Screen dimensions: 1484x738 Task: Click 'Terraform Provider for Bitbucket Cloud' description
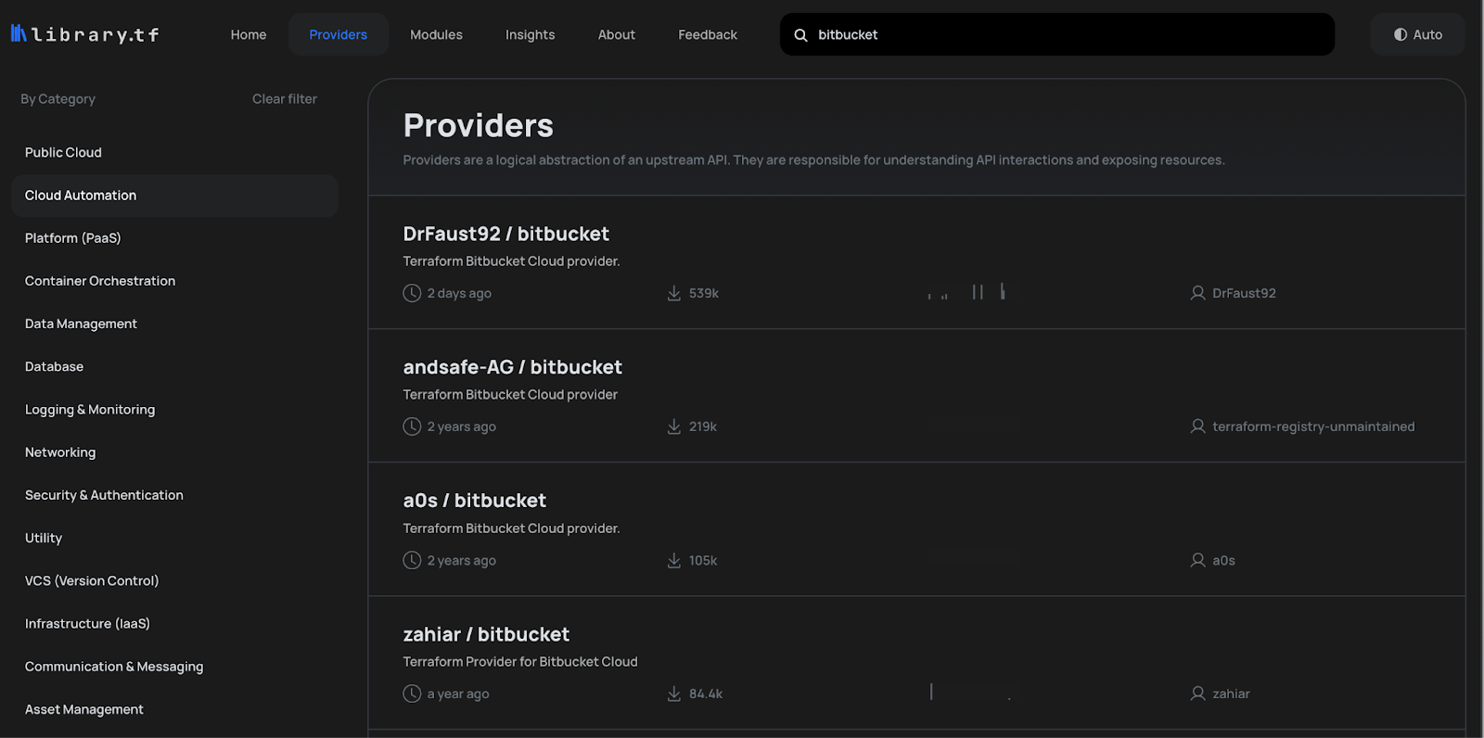pyautogui.click(x=520, y=662)
